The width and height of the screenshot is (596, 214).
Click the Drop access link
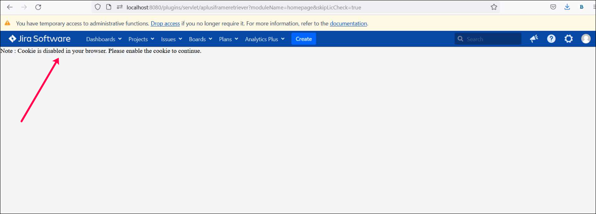click(x=165, y=23)
